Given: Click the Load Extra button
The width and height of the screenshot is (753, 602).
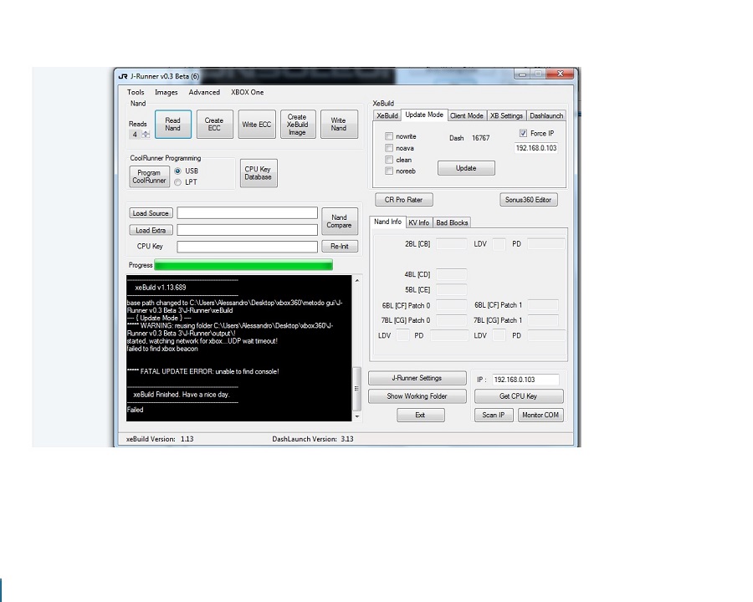Looking at the screenshot, I should pyautogui.click(x=151, y=231).
